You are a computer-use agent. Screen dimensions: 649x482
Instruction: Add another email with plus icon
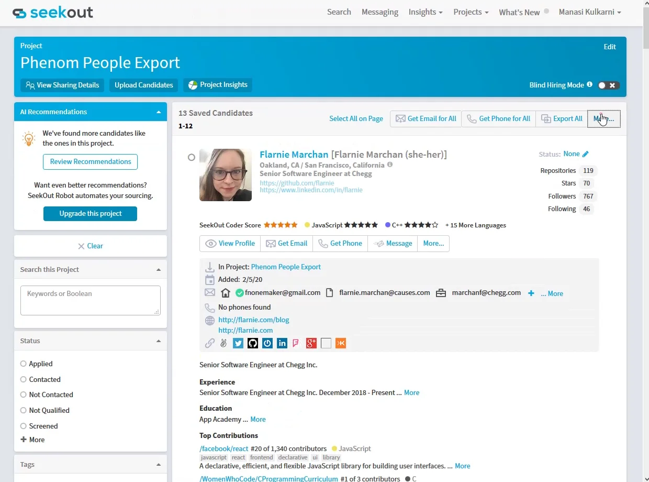click(531, 293)
